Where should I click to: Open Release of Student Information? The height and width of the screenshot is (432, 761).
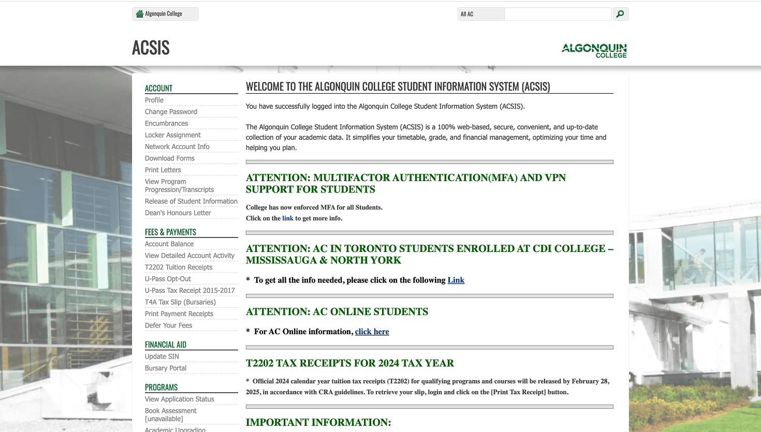coord(191,201)
